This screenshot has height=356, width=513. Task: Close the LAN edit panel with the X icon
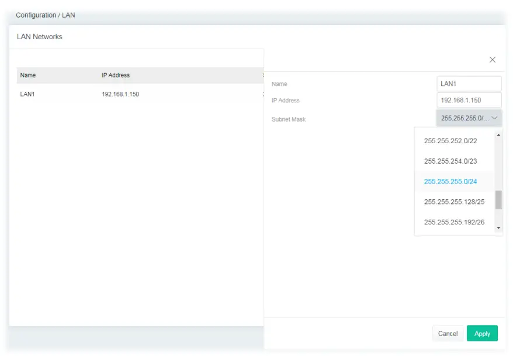point(492,60)
